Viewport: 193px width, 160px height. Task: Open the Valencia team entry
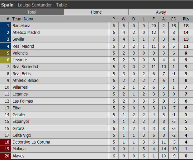coord(20,53)
